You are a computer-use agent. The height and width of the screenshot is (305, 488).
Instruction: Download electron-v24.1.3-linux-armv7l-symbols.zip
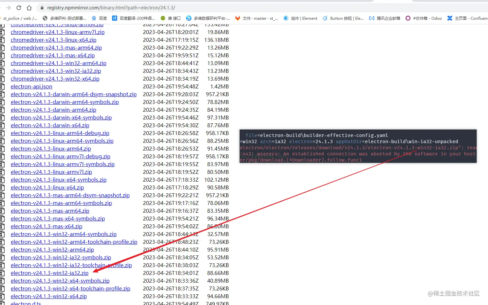pyautogui.click(x=62, y=164)
